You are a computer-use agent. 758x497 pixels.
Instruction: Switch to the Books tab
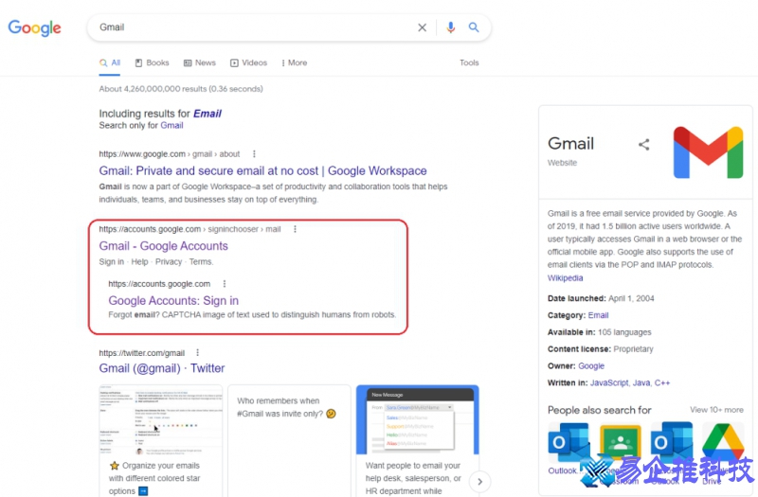[152, 63]
